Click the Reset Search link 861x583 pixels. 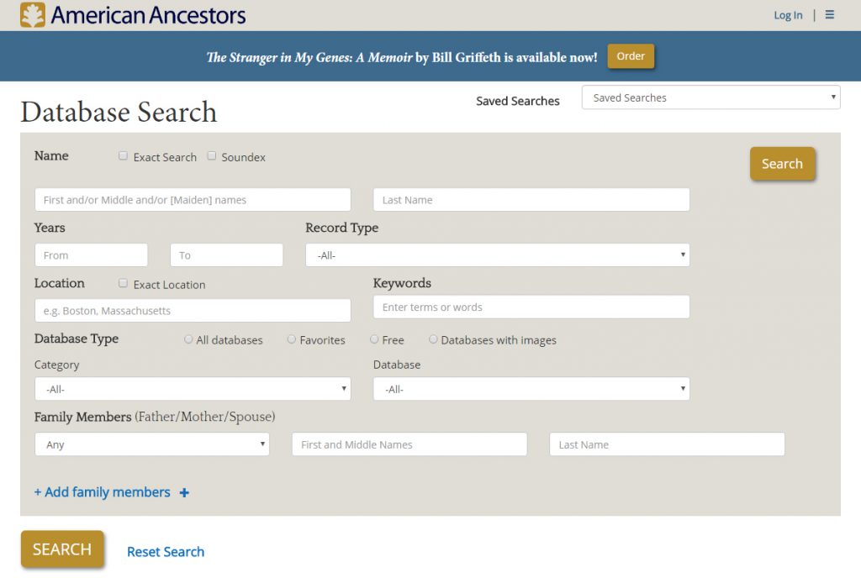tap(166, 551)
